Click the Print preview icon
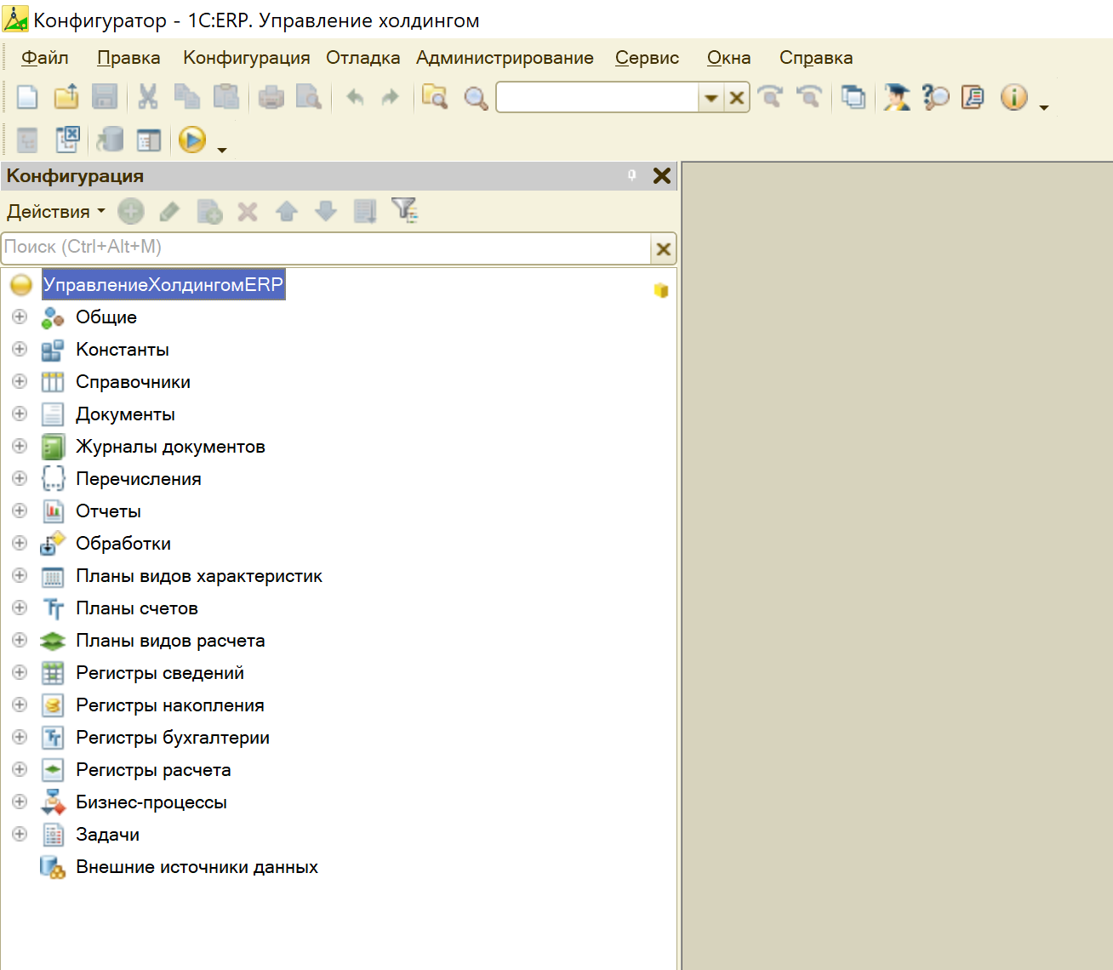Image resolution: width=1113 pixels, height=970 pixels. click(308, 97)
